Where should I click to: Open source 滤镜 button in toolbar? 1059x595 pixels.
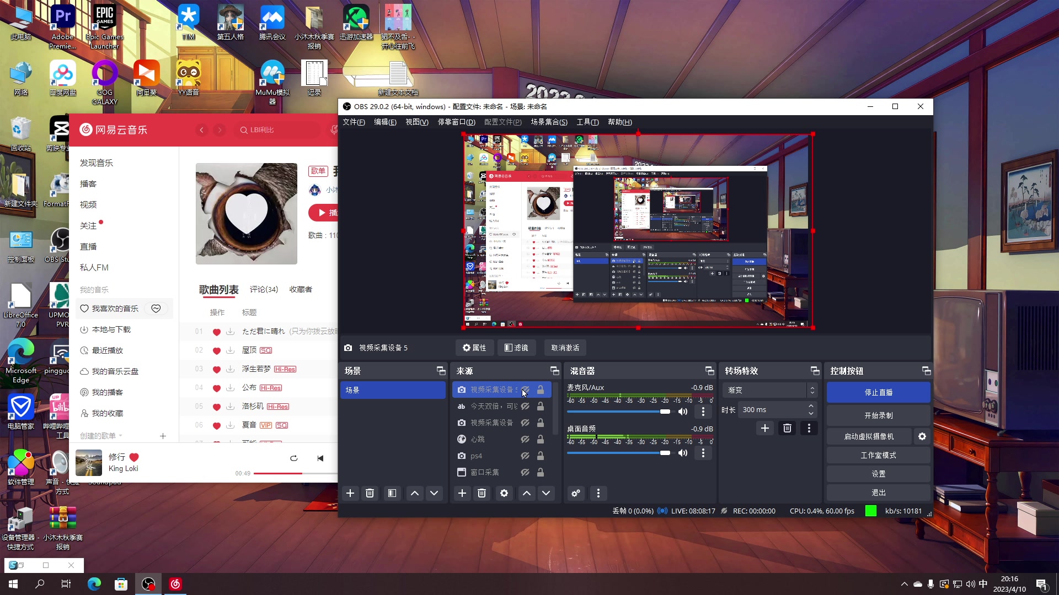(516, 348)
